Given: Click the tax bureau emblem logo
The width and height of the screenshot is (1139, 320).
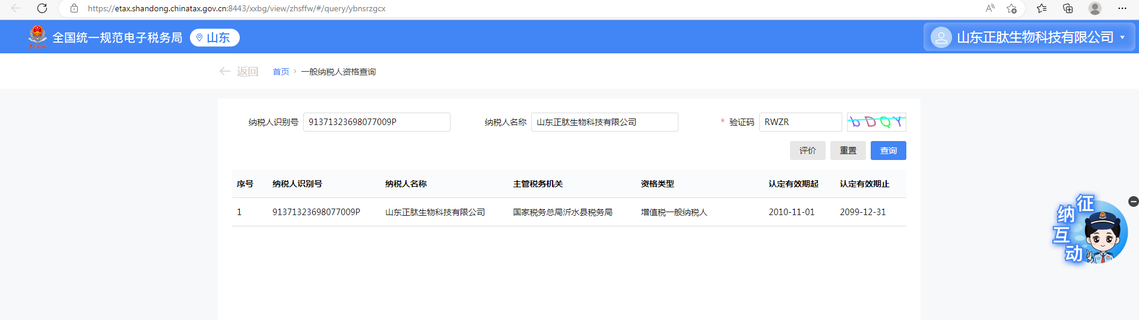Looking at the screenshot, I should coord(37,37).
